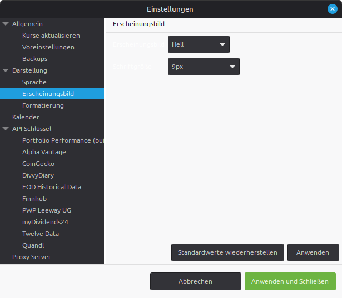The image size is (342, 298).
Task: Collapse the API-Schlüssel tree section
Action: tap(6, 129)
